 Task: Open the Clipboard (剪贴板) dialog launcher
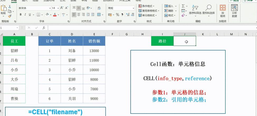pos(15,21)
